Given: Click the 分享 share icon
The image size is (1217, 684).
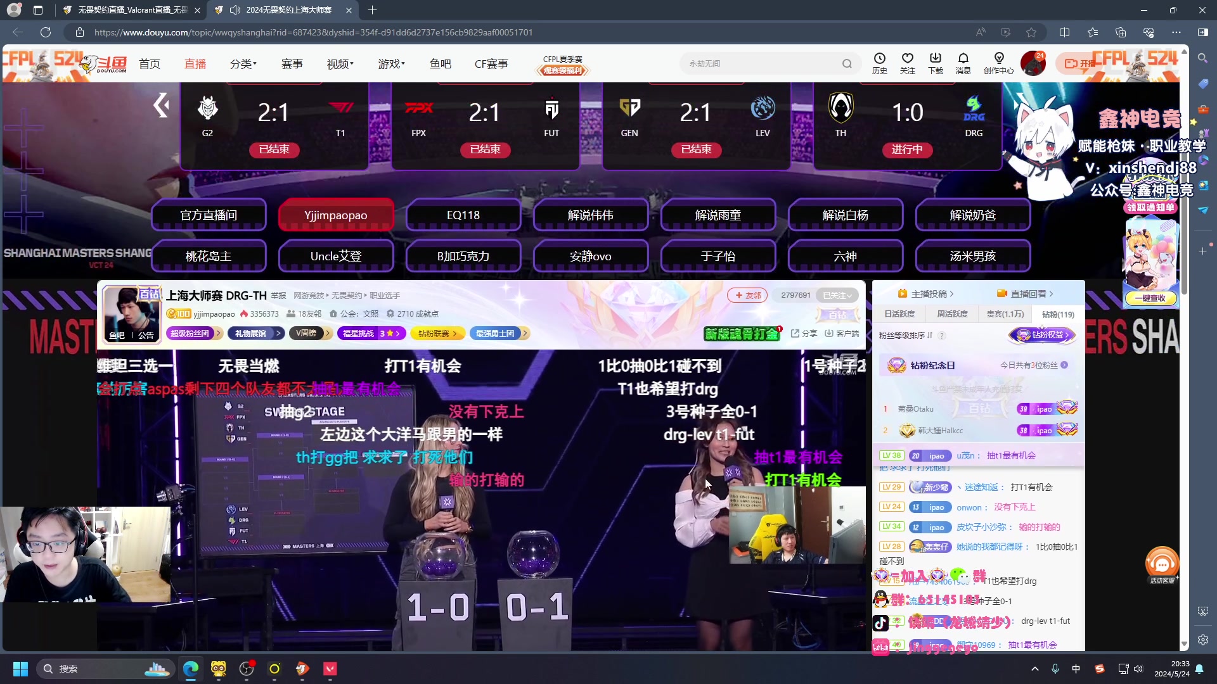Looking at the screenshot, I should (x=804, y=333).
